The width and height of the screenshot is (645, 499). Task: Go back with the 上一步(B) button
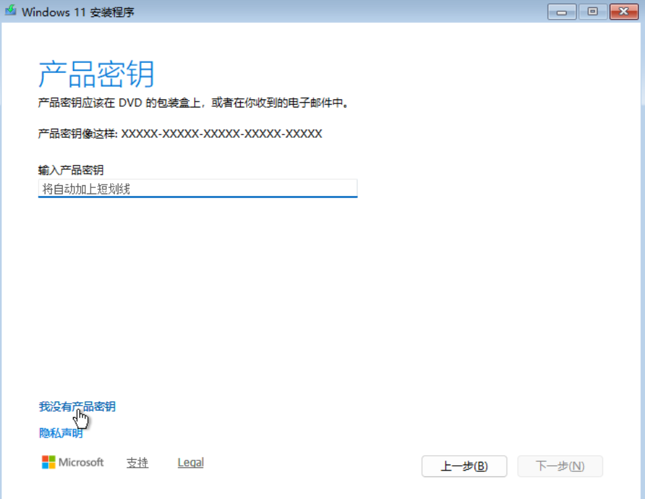pyautogui.click(x=464, y=466)
